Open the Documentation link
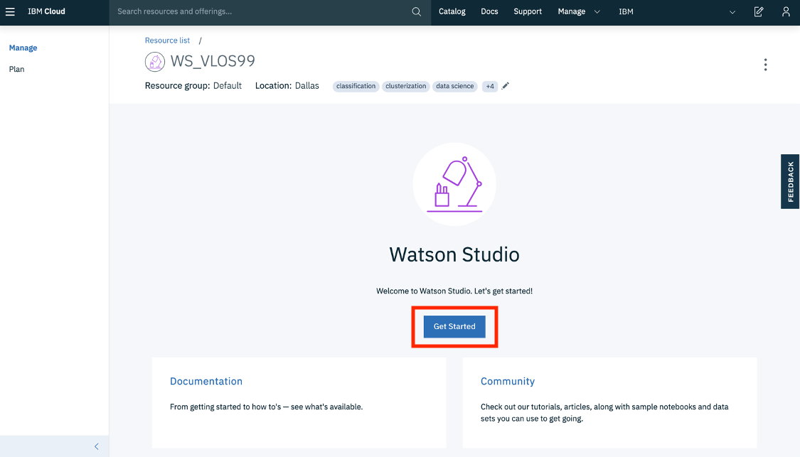Screen dimensions: 800x457 [x=206, y=381]
